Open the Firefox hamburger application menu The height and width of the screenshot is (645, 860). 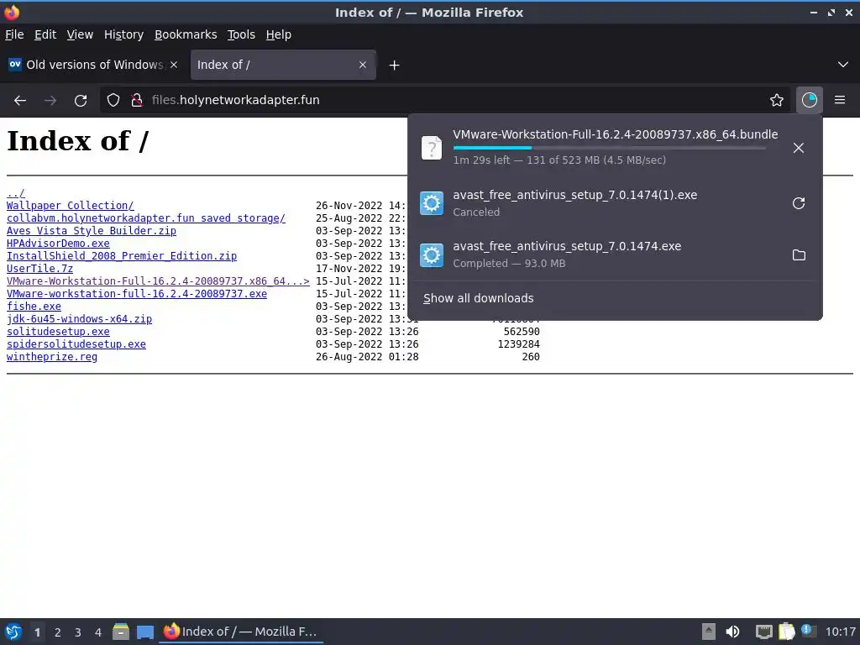click(x=840, y=101)
